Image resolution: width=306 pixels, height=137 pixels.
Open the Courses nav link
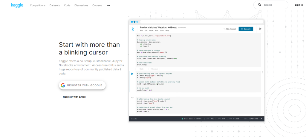click(97, 5)
